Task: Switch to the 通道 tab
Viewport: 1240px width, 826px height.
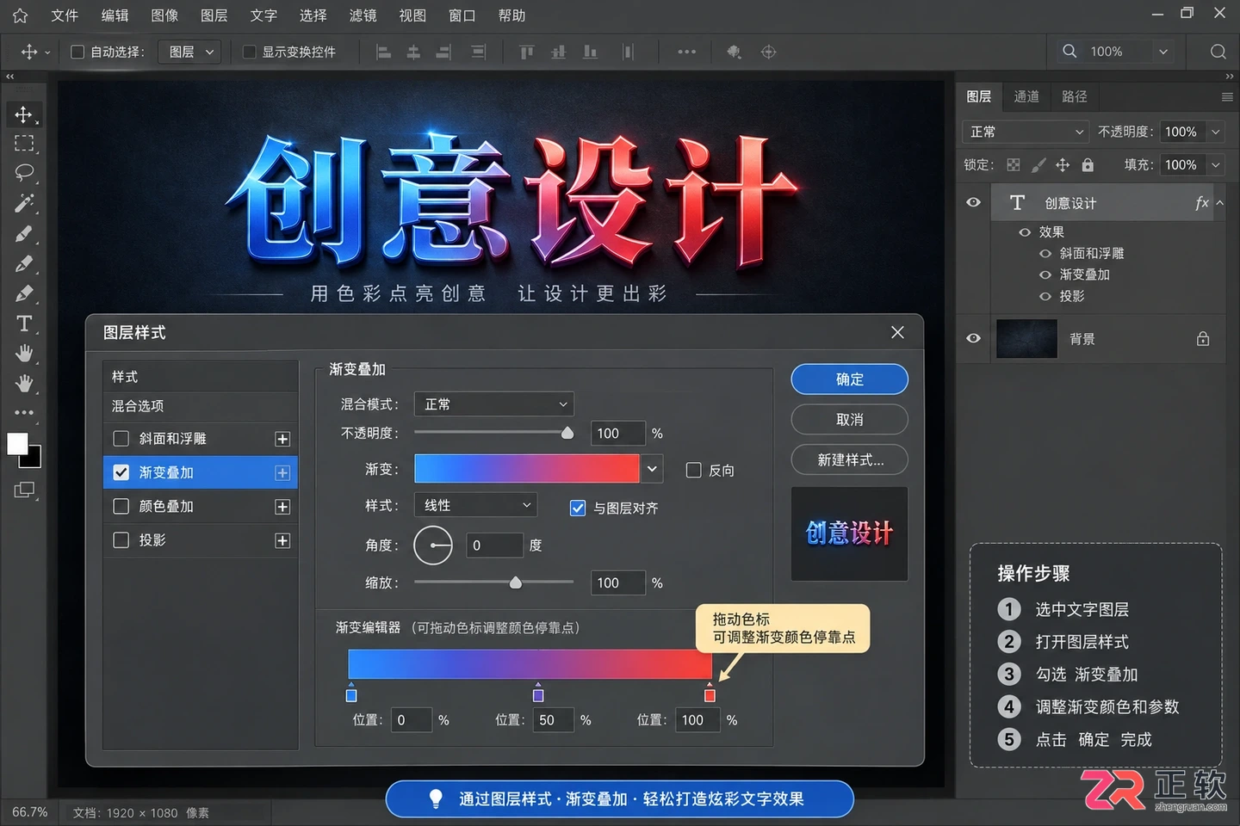Action: click(x=1026, y=96)
